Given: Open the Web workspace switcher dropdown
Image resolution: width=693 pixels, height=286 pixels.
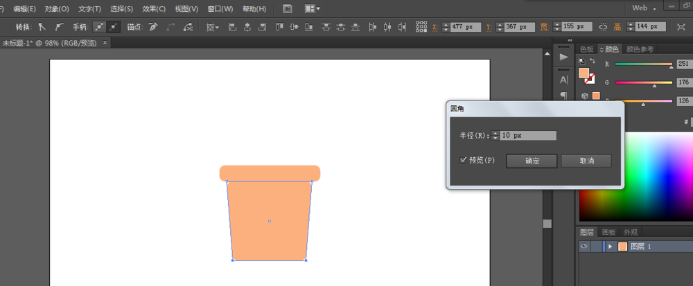Looking at the screenshot, I should point(644,8).
